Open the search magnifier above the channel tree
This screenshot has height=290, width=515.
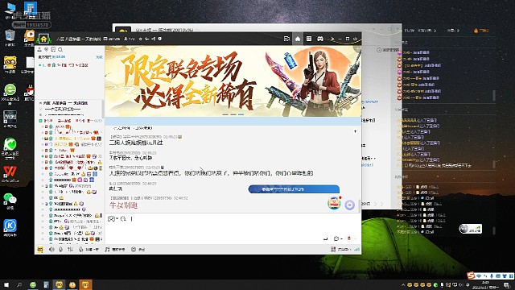click(60, 49)
